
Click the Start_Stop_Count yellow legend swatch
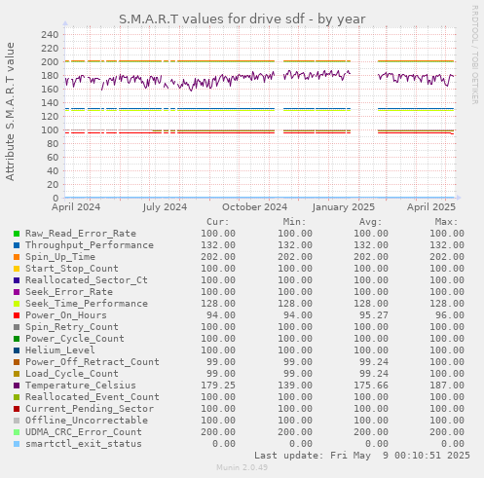tap(17, 269)
